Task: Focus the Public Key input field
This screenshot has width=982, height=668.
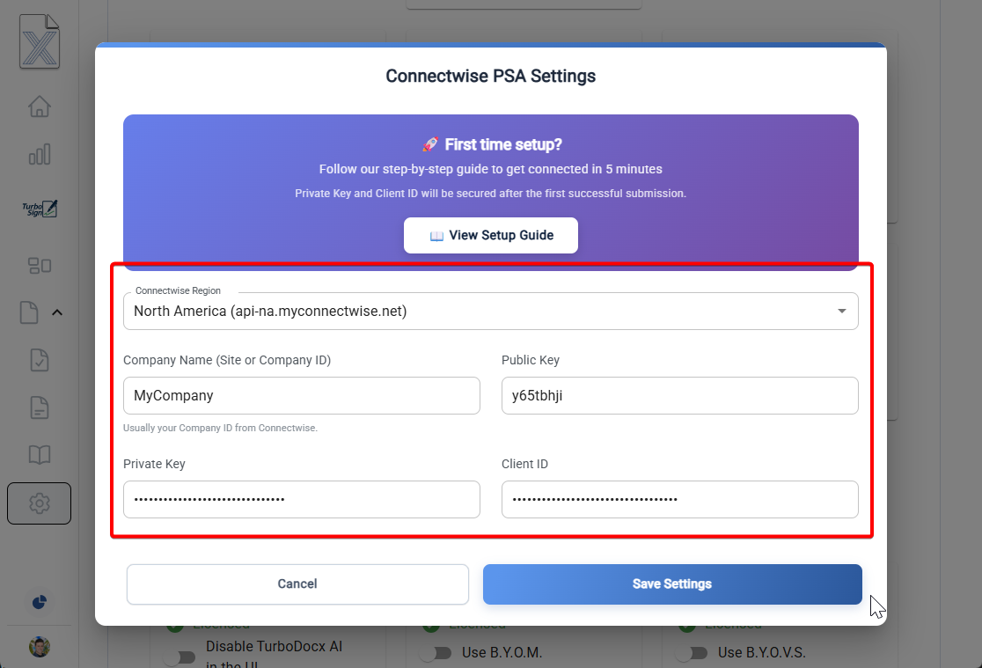Action: pos(680,395)
